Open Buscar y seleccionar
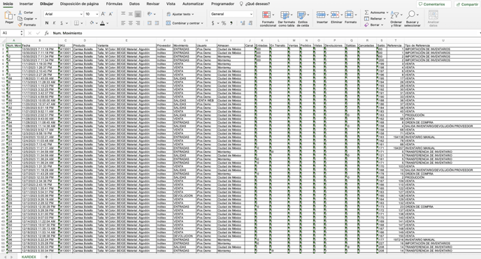The width and height of the screenshot is (481, 259). (412, 19)
